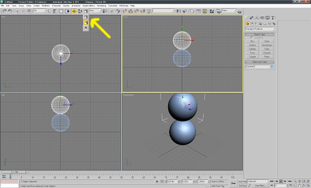Click the Rectangular Selection Region icon
The image size is (311, 188).
coord(61,11)
